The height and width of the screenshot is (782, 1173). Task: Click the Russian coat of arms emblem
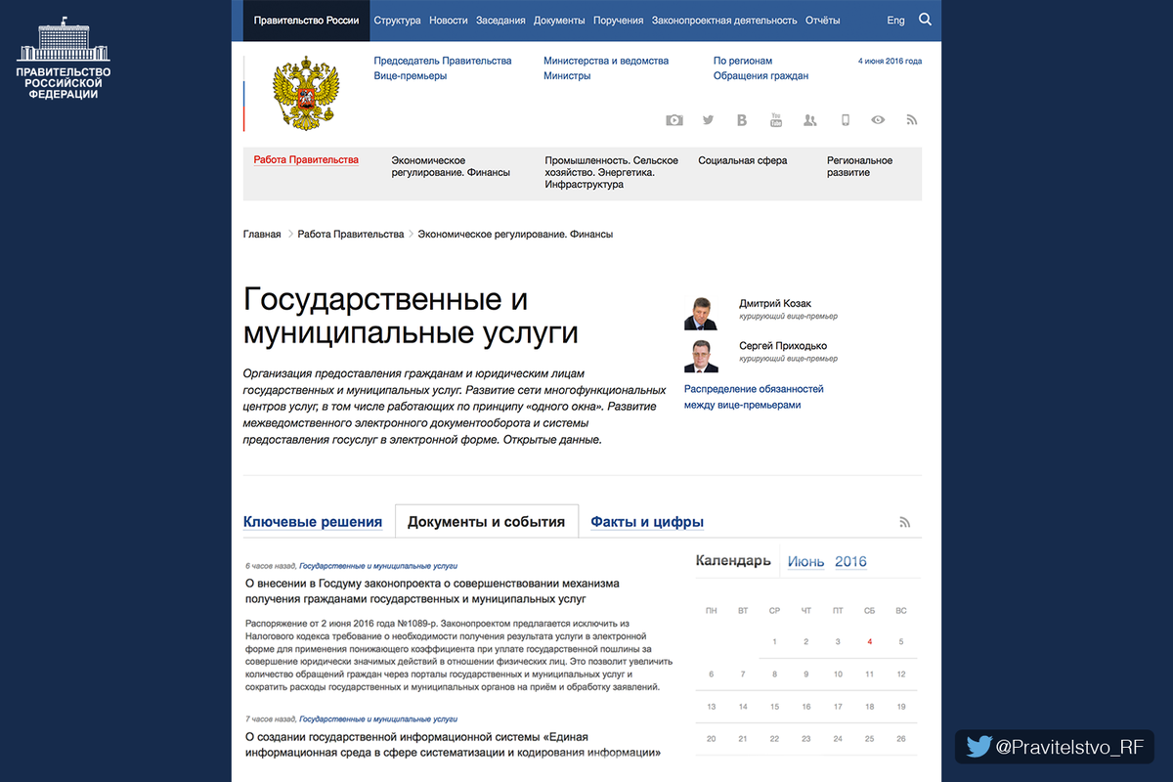[x=307, y=93]
